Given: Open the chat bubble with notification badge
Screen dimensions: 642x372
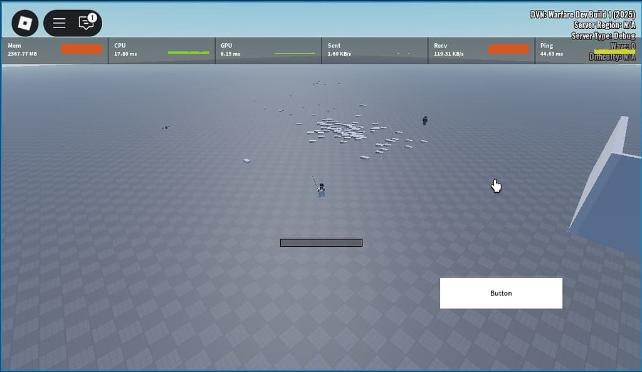Looking at the screenshot, I should 85,23.
